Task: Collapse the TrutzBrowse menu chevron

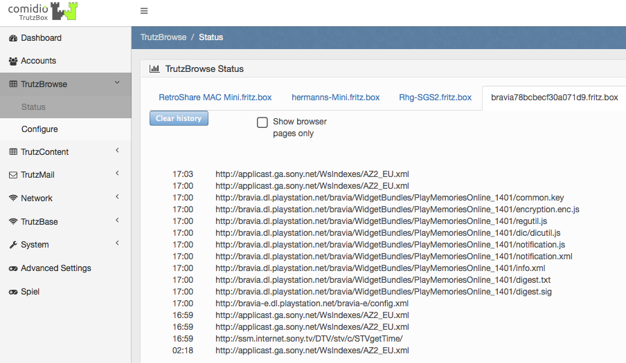Action: 118,82
